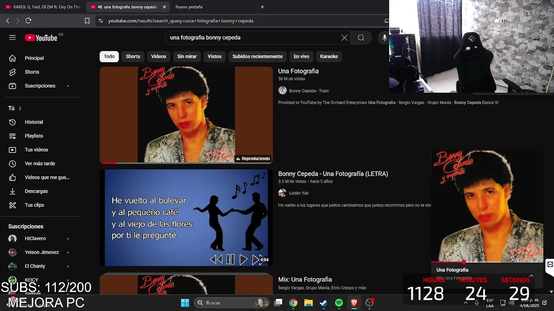Viewport: 554px width, 311px height.
Task: Open the Leider Yair channel
Action: (x=299, y=193)
